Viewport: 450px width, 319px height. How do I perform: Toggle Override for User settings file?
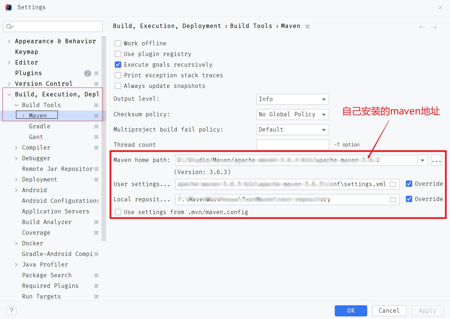click(x=409, y=184)
